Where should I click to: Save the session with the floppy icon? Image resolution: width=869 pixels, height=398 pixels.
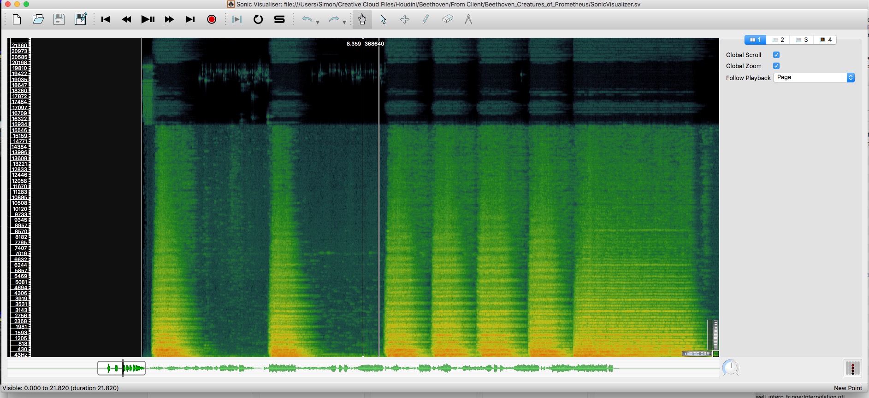click(x=59, y=19)
